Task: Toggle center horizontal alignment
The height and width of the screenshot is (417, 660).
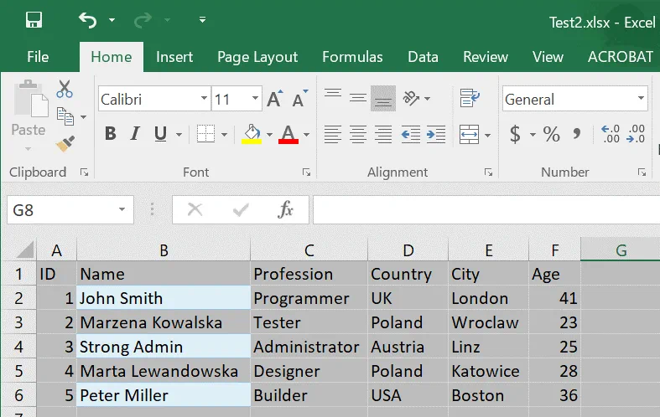Action: (358, 134)
